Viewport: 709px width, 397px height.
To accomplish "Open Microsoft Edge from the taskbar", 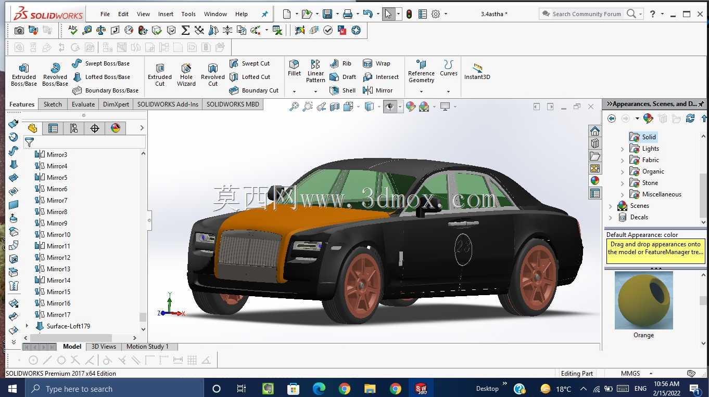I will (x=319, y=388).
